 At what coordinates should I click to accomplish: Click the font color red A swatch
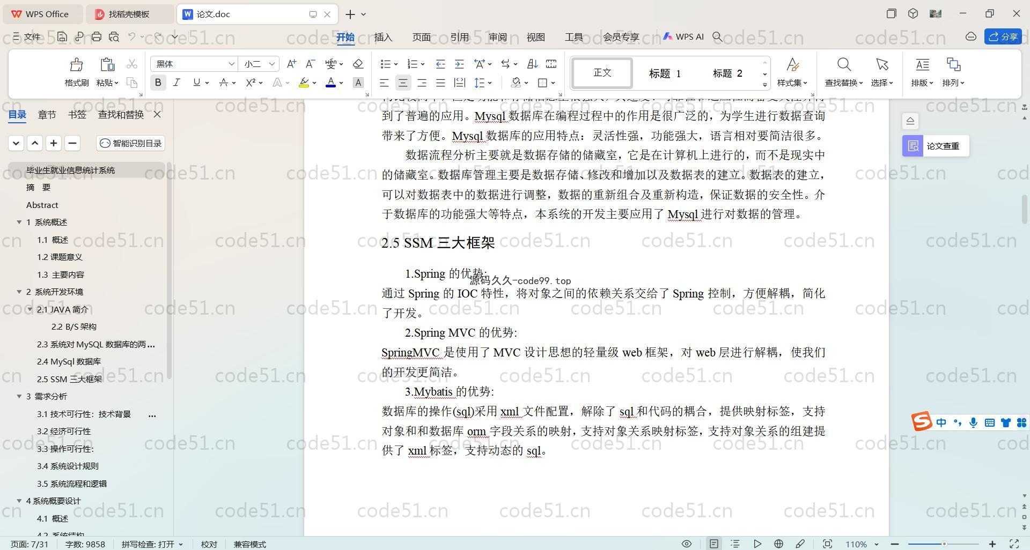tap(331, 83)
